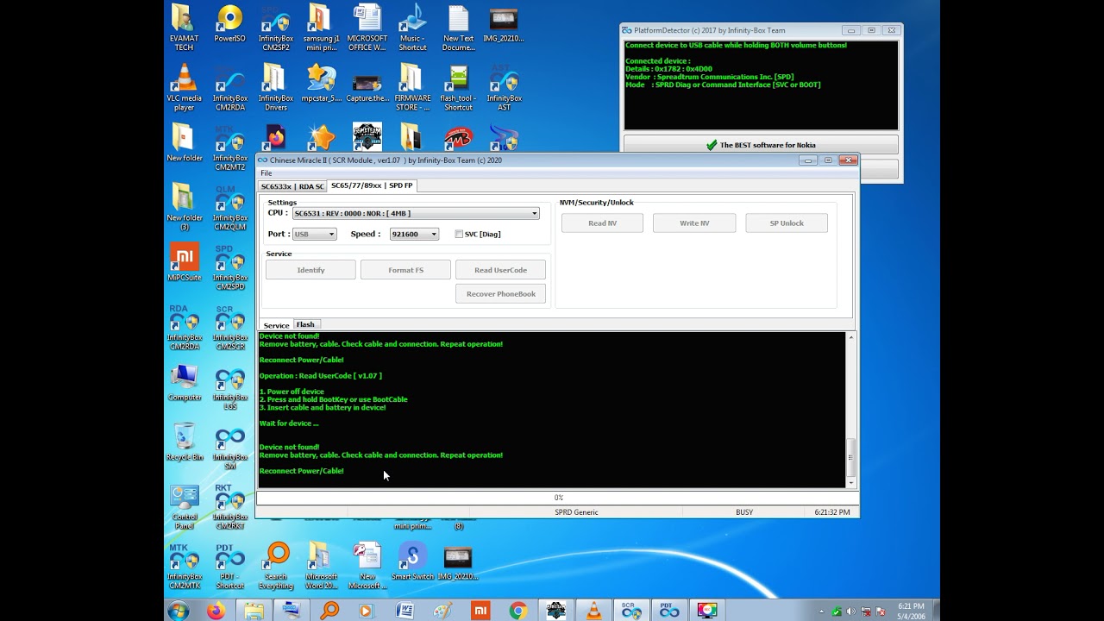
Task: Launch InfinityBox CM2MTK desktop shortcut
Action: 184,566
